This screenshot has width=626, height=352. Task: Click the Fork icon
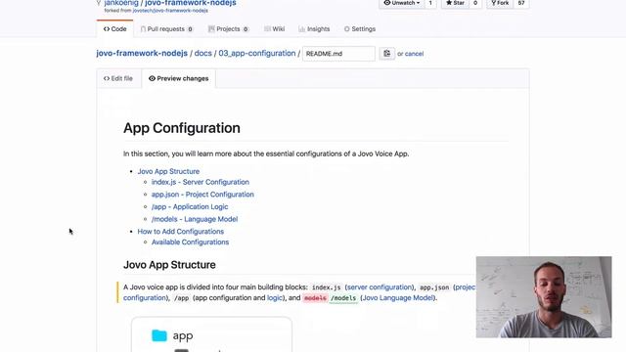click(493, 3)
